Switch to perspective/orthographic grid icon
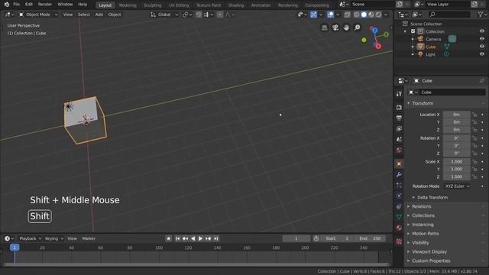Screen dimensions: 489x275 coord(324,27)
